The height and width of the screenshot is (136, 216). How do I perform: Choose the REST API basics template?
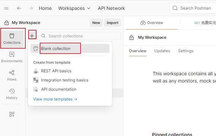(x=56, y=71)
